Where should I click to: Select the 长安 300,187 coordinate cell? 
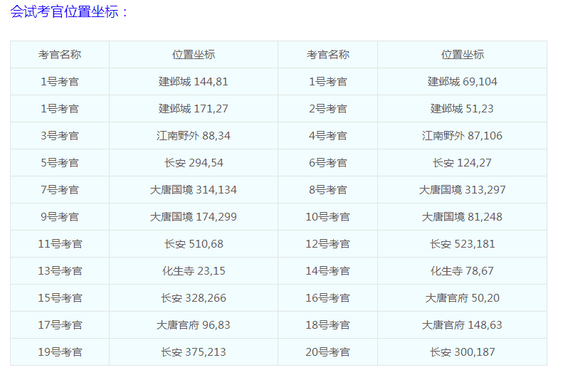click(462, 352)
